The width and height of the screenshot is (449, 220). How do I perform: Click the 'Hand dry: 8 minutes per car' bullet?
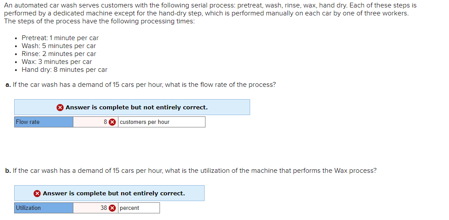pyautogui.click(x=65, y=70)
